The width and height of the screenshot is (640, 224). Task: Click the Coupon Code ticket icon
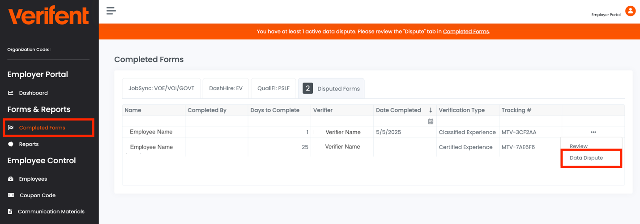pyautogui.click(x=11, y=195)
